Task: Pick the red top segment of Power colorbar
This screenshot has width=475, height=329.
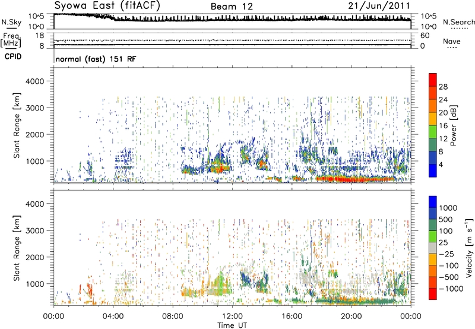Action: point(433,80)
